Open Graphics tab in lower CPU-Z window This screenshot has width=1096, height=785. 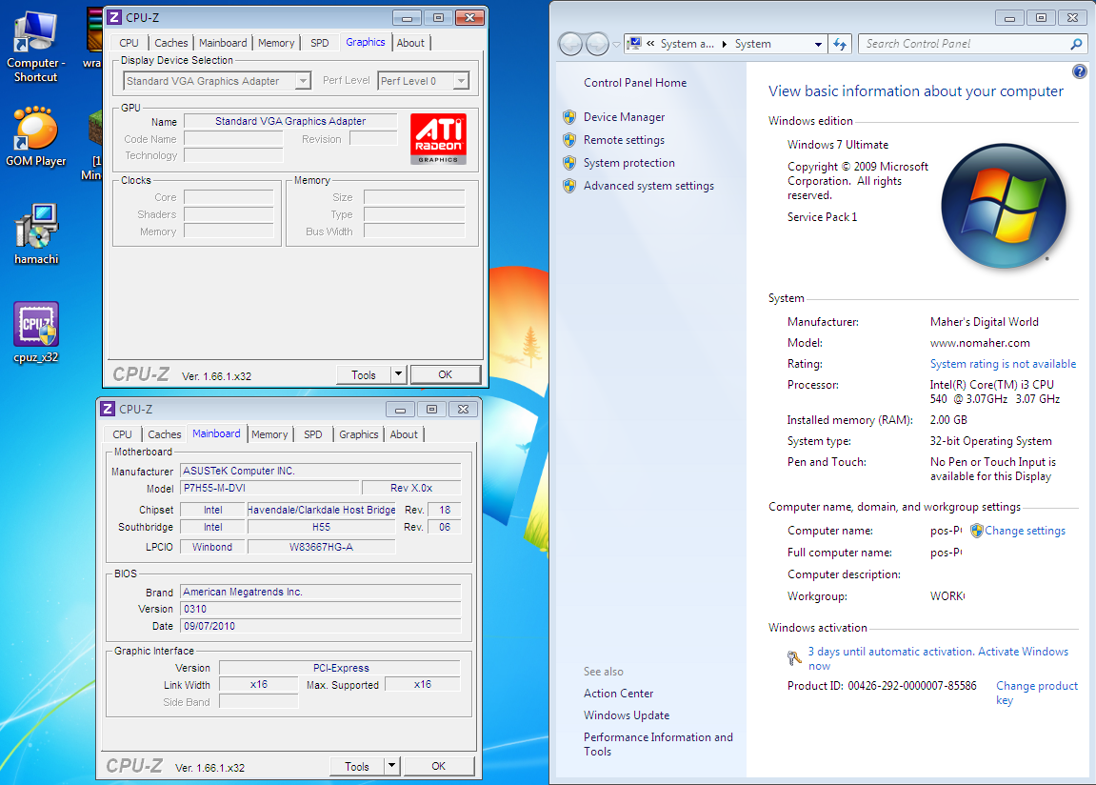[359, 434]
